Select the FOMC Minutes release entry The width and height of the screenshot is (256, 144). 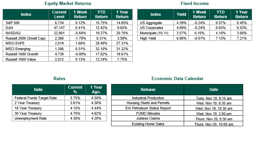(x=148, y=113)
